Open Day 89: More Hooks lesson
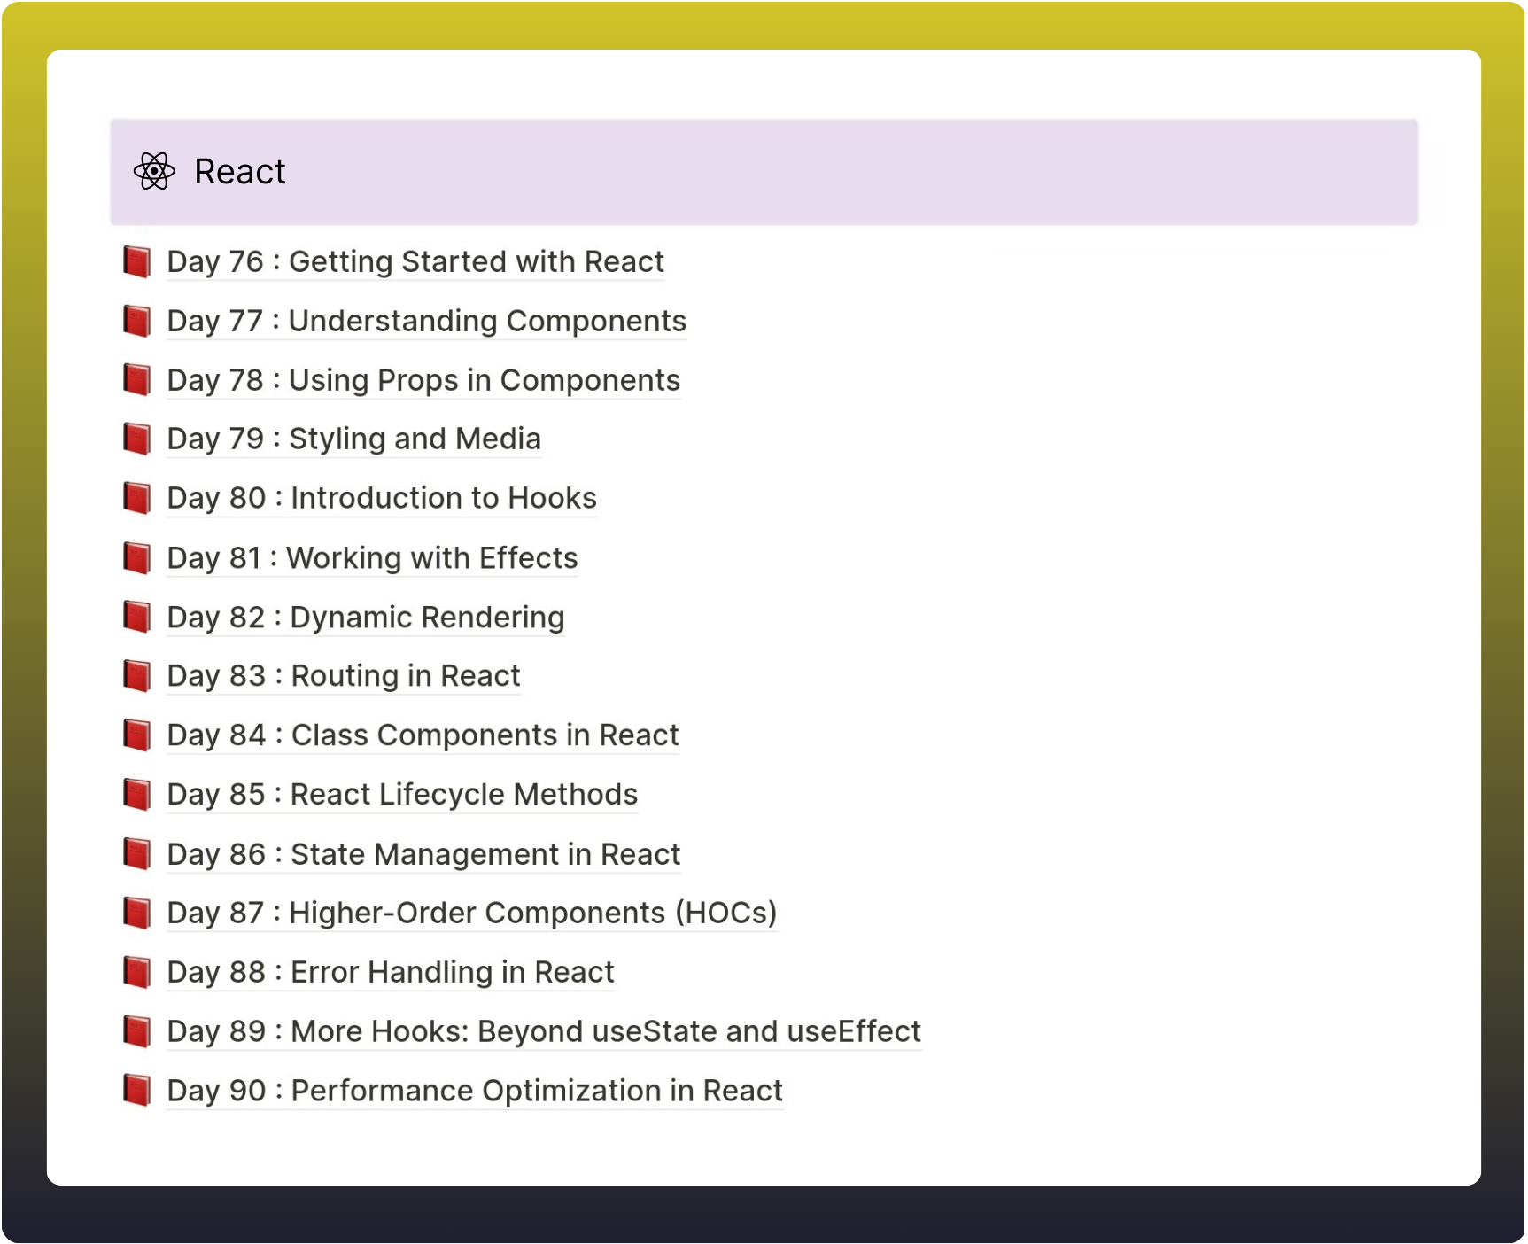 (x=544, y=1032)
